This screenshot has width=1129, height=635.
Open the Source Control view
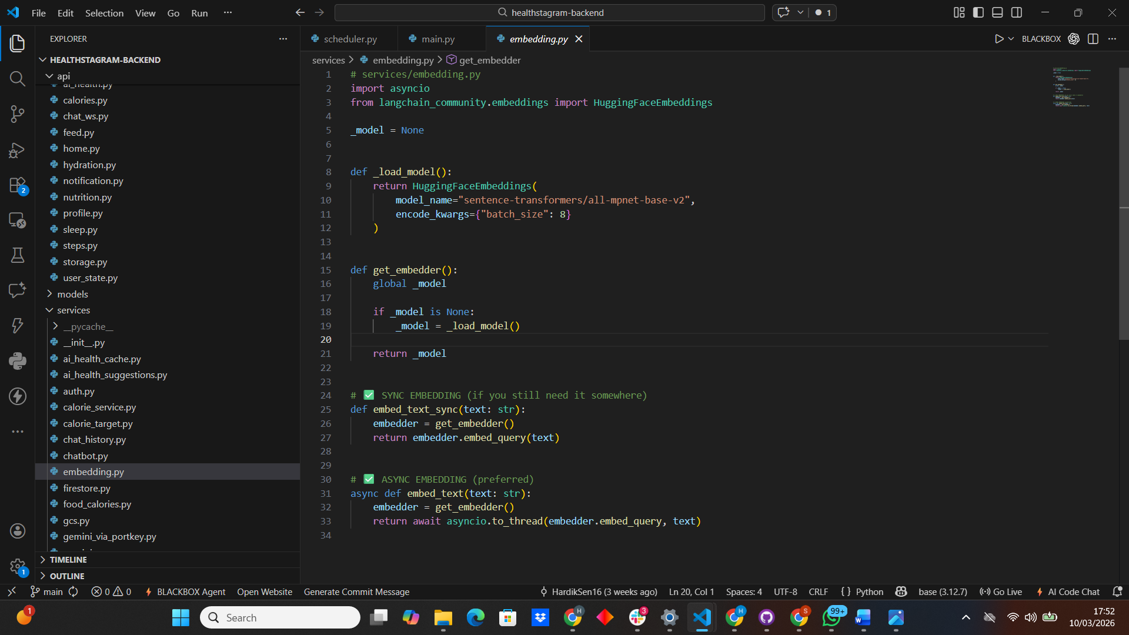17,114
